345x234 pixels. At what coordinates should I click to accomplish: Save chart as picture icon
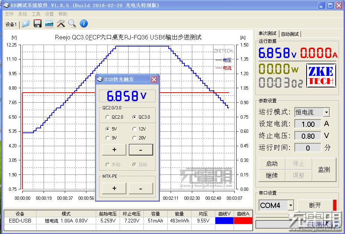point(49,23)
